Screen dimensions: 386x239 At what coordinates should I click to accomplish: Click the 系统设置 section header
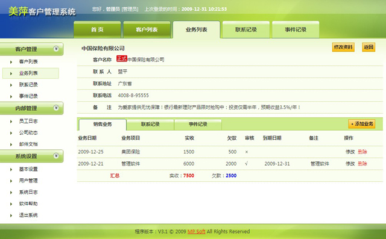coord(31,156)
